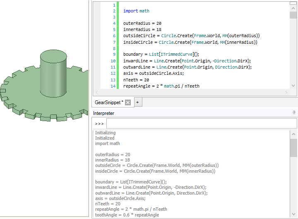
Task: Click 'nTeeth = 20' in interpreter output
Action: pos(108,204)
